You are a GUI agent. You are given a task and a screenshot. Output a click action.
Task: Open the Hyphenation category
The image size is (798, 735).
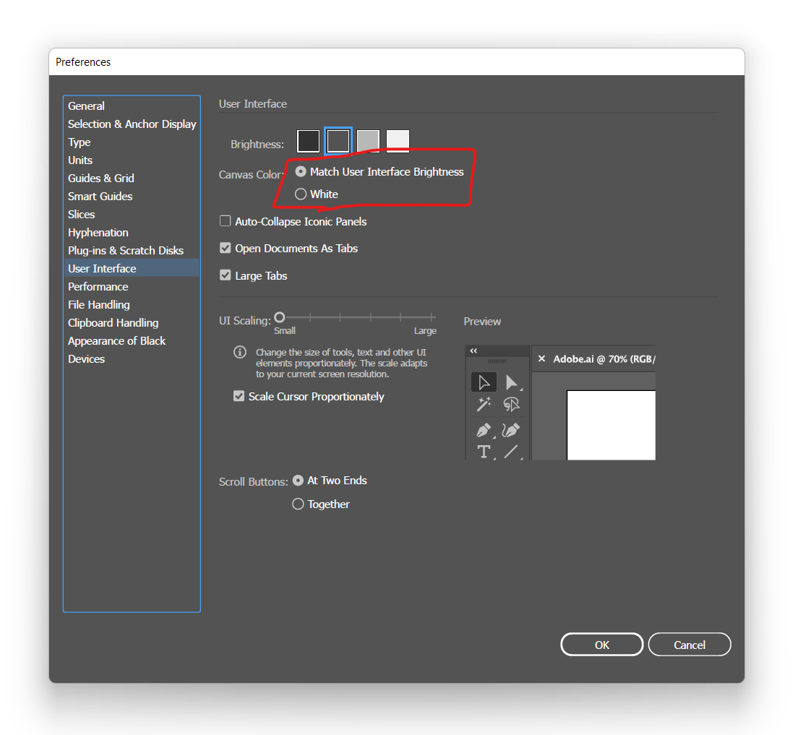[132, 233]
